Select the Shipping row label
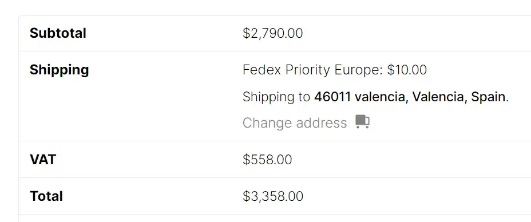The height and width of the screenshot is (222, 531). 60,70
